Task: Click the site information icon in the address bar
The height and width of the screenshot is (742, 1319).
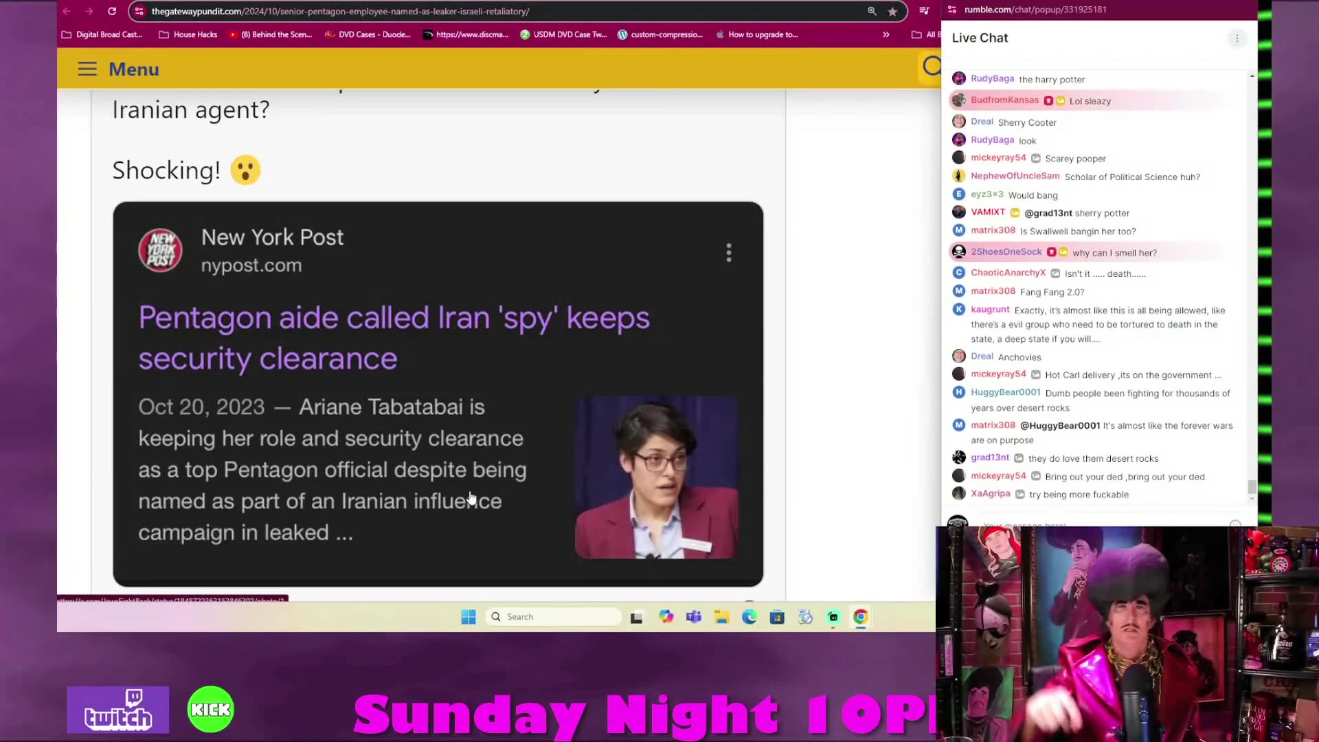Action: (x=139, y=11)
